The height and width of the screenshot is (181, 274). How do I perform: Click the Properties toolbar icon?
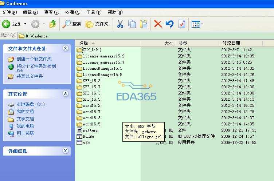tap(182, 24)
